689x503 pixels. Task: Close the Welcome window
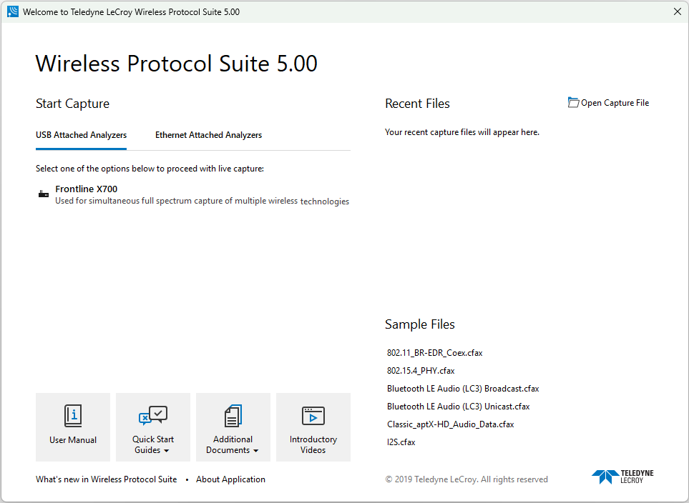click(x=677, y=11)
